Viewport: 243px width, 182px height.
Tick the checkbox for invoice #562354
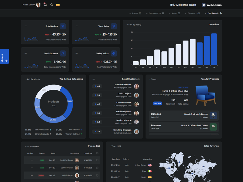97,160
